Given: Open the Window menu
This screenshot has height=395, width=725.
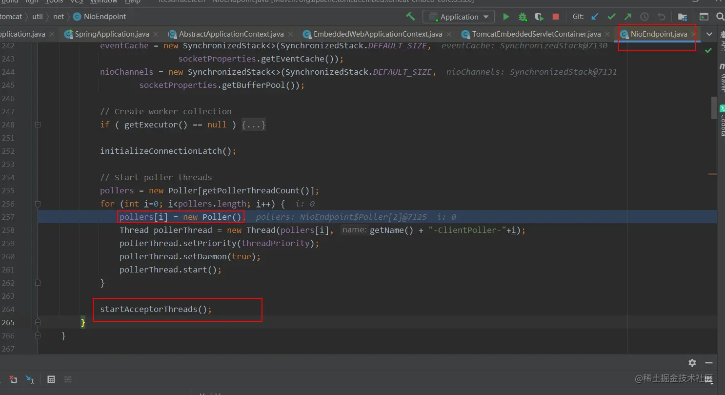Looking at the screenshot, I should (x=104, y=2).
